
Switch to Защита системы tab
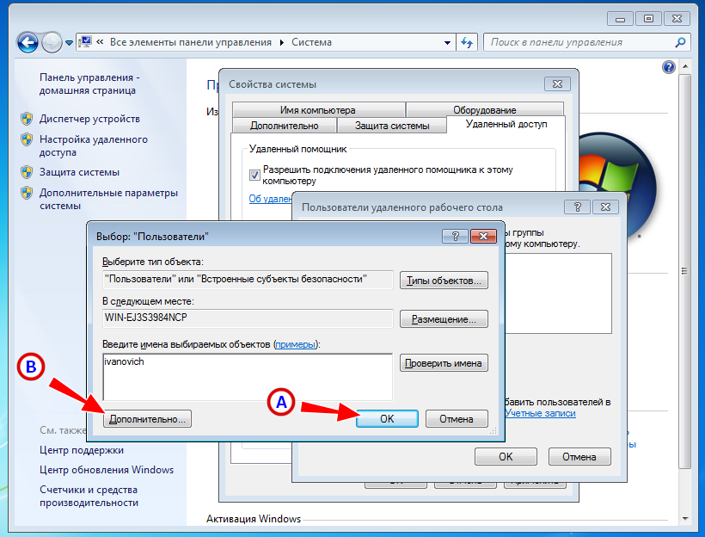tap(391, 126)
